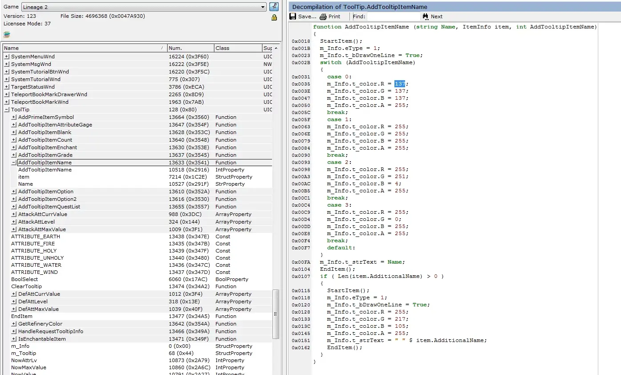The height and width of the screenshot is (375, 621).
Task: Select the AddTooltipItemName IntProperty child
Action: 138,170
